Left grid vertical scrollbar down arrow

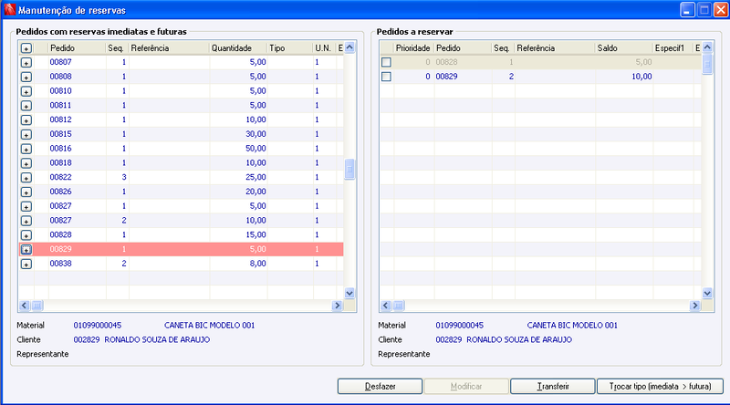click(x=349, y=293)
